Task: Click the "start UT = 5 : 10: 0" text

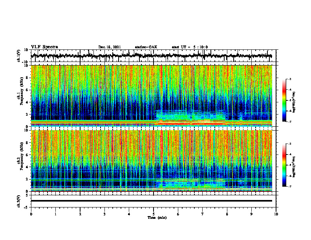Action: pyautogui.click(x=190, y=47)
